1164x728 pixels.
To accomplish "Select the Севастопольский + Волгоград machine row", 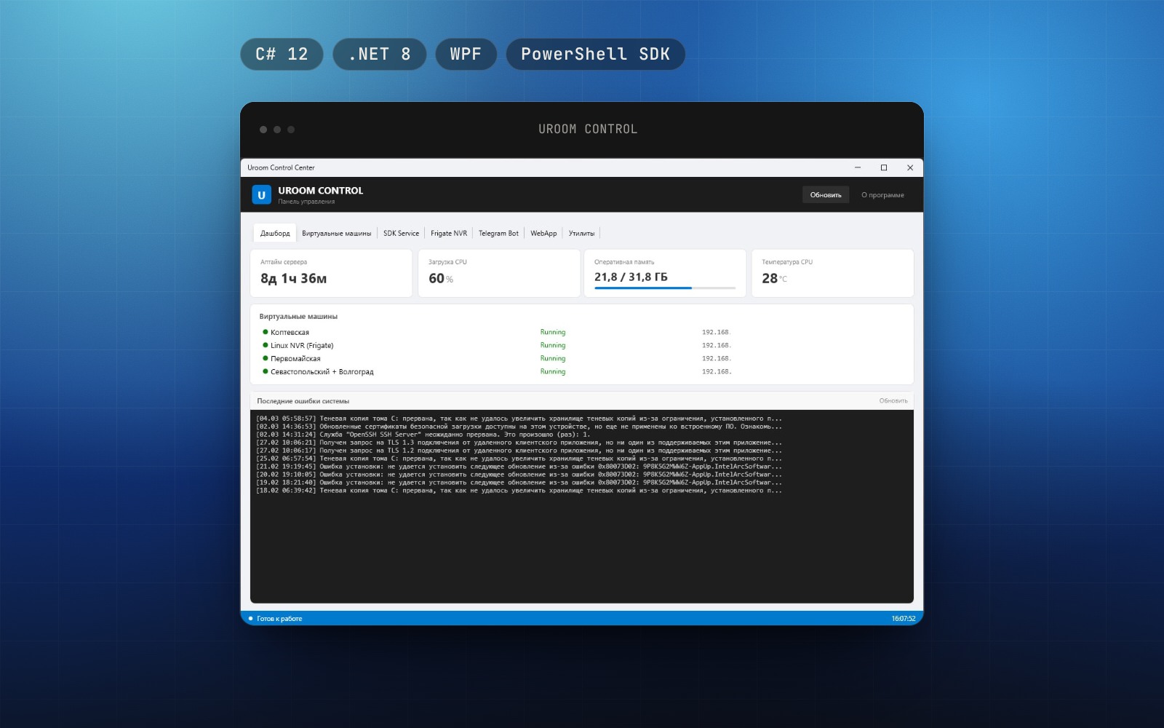I will 582,371.
